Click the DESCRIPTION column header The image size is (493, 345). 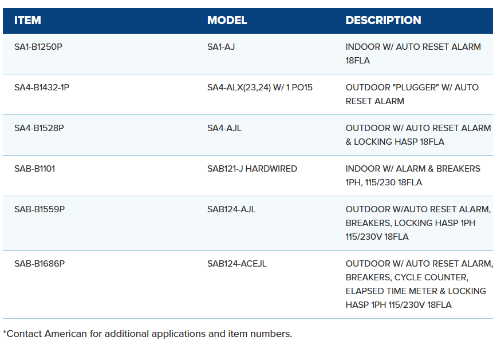click(383, 21)
